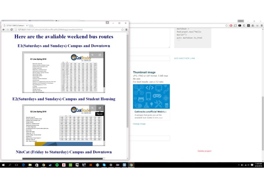
Task: Click the back window's vertical scrollbar
Action: pyautogui.click(x=262, y=123)
